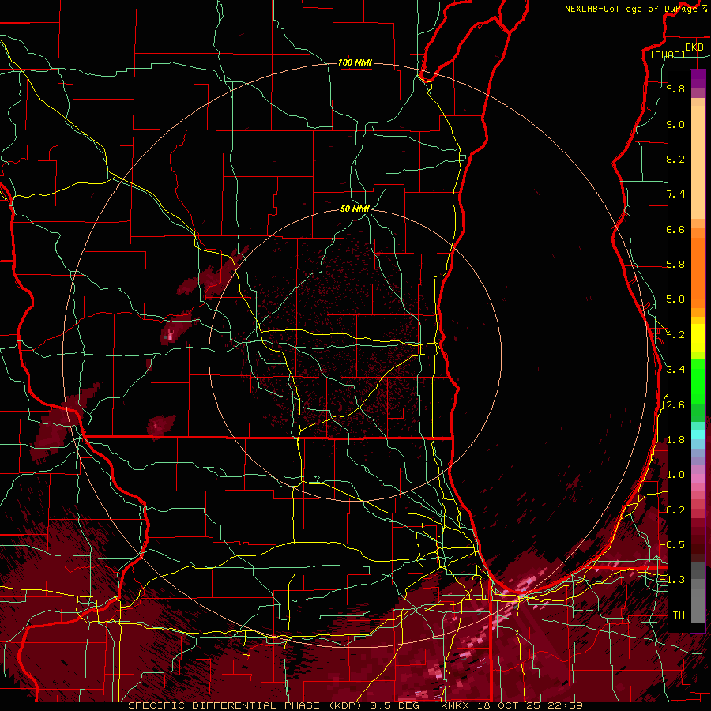Screen dimensions: 711x711
Task: Select the 5.8 scale label
Action: pos(675,265)
